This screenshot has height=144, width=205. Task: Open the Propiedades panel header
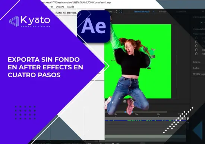coord(199,29)
